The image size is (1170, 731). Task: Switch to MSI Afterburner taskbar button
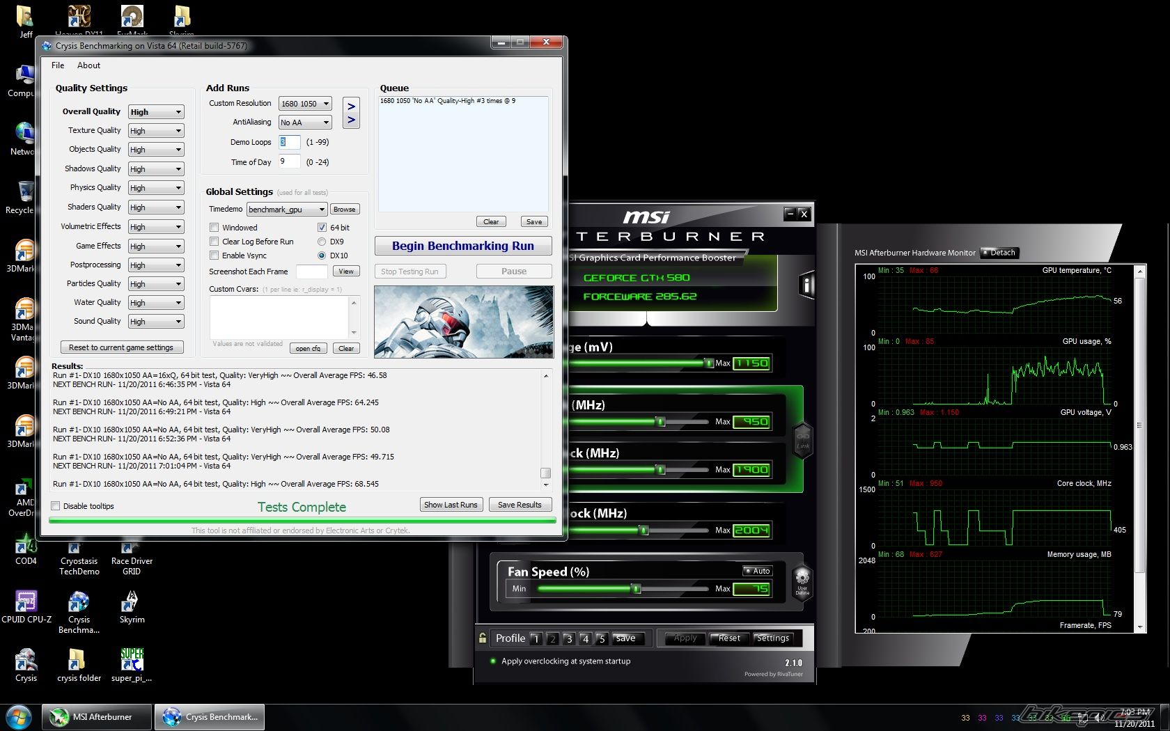pyautogui.click(x=97, y=717)
